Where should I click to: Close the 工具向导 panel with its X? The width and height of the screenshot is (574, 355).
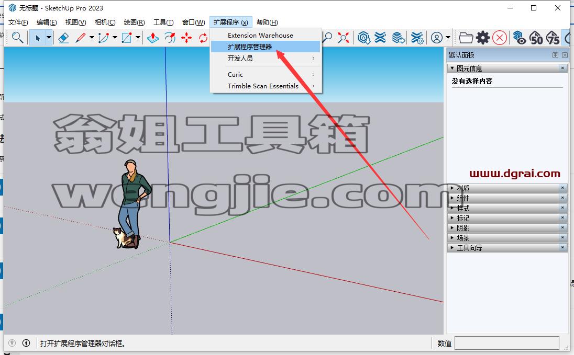pyautogui.click(x=562, y=247)
